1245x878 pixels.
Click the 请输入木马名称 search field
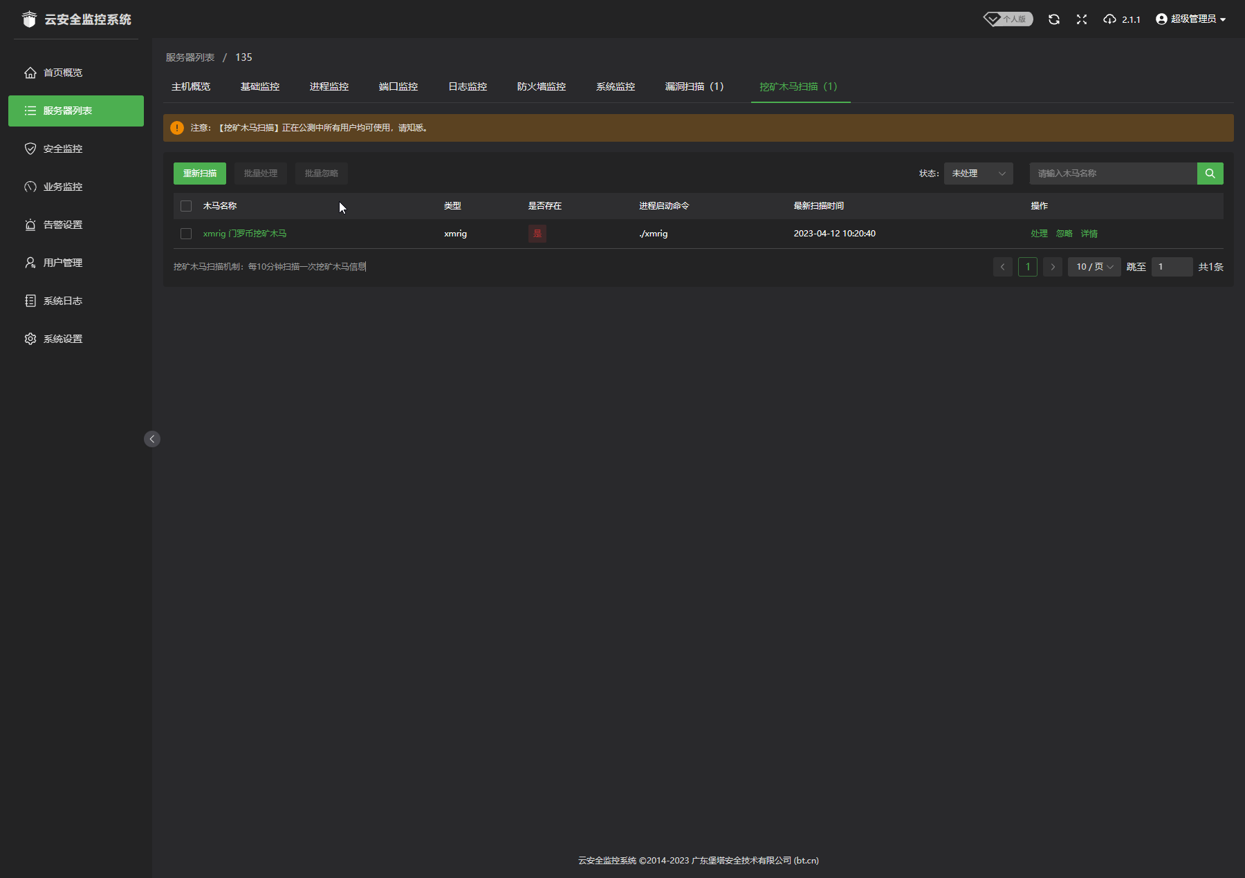(1112, 174)
